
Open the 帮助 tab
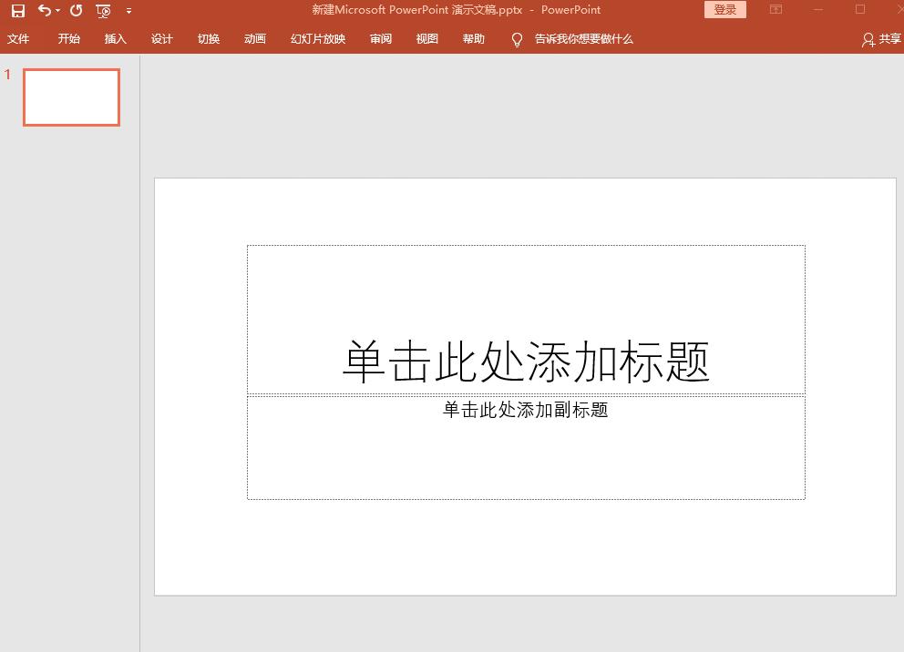473,39
